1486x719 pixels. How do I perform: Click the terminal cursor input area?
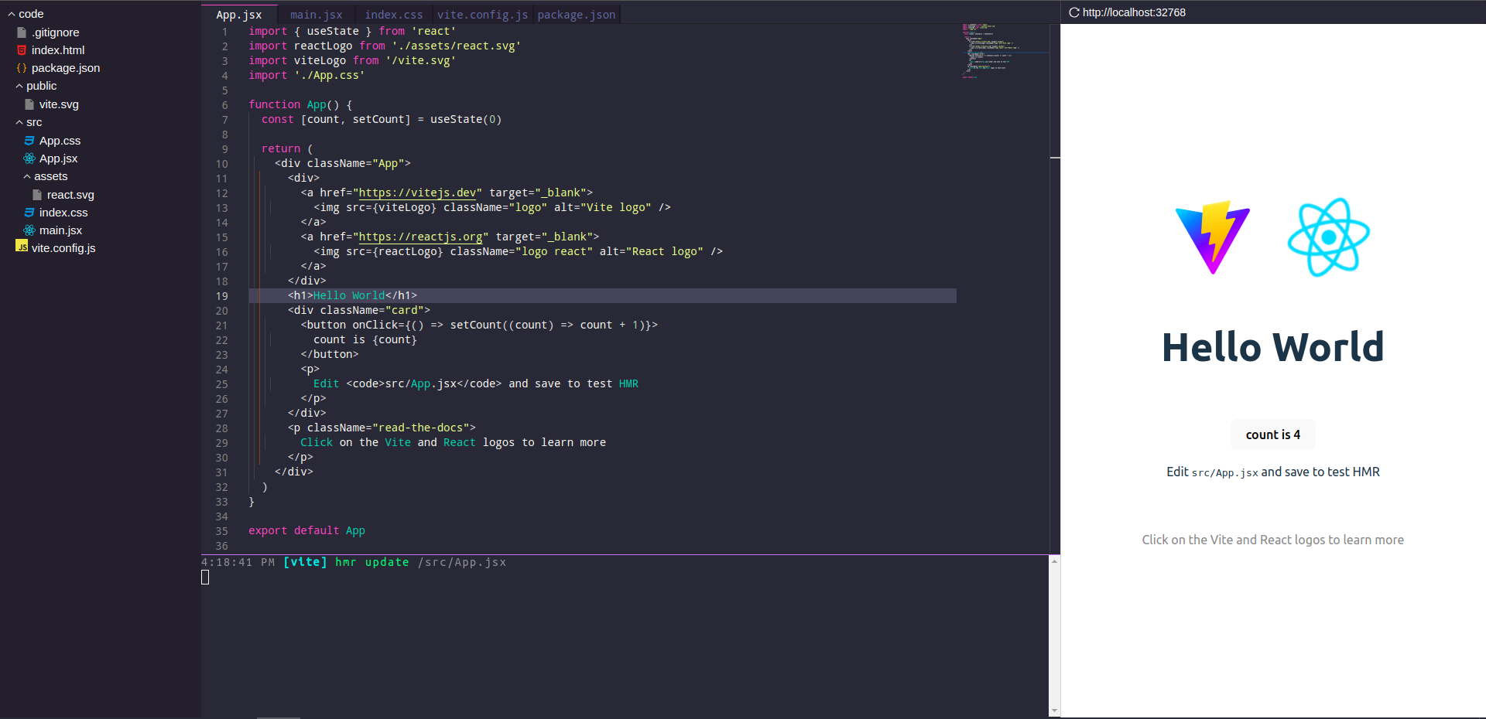205,577
